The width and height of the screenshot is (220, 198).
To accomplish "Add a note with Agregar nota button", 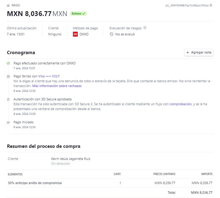I will pyautogui.click(x=199, y=53).
